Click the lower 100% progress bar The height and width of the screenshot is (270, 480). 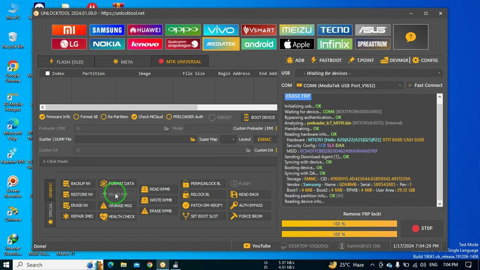pyautogui.click(x=339, y=234)
